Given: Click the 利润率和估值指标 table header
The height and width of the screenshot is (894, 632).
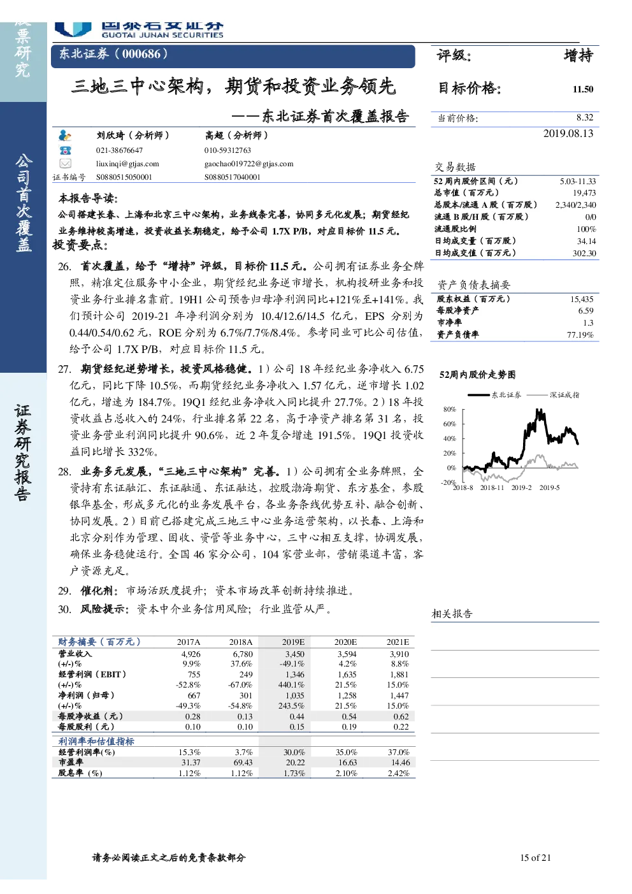Looking at the screenshot, I should coord(96,741).
